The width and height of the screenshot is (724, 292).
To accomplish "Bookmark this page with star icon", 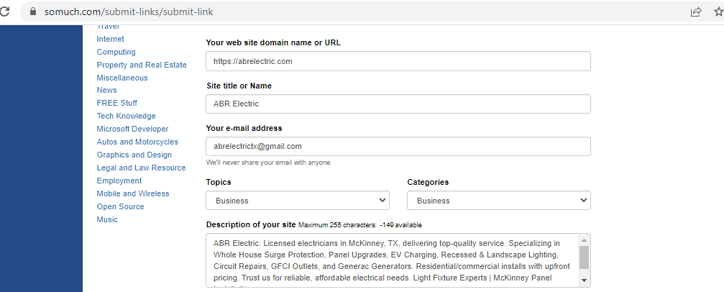I will (x=718, y=12).
